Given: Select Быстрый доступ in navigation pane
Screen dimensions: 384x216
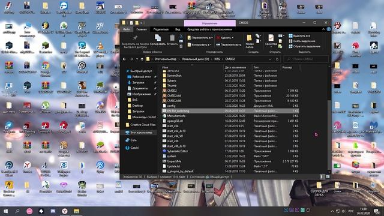Looking at the screenshot, I should (140, 71).
